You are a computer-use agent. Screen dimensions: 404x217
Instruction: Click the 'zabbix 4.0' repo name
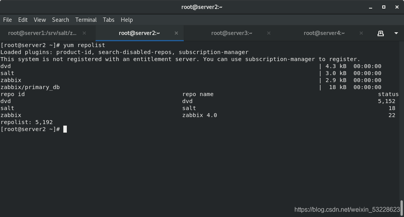pyautogui.click(x=200, y=115)
